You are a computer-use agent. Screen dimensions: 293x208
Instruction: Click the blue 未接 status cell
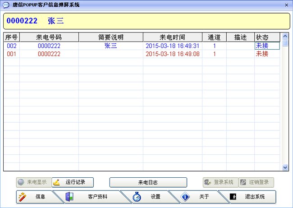[x=267, y=46]
